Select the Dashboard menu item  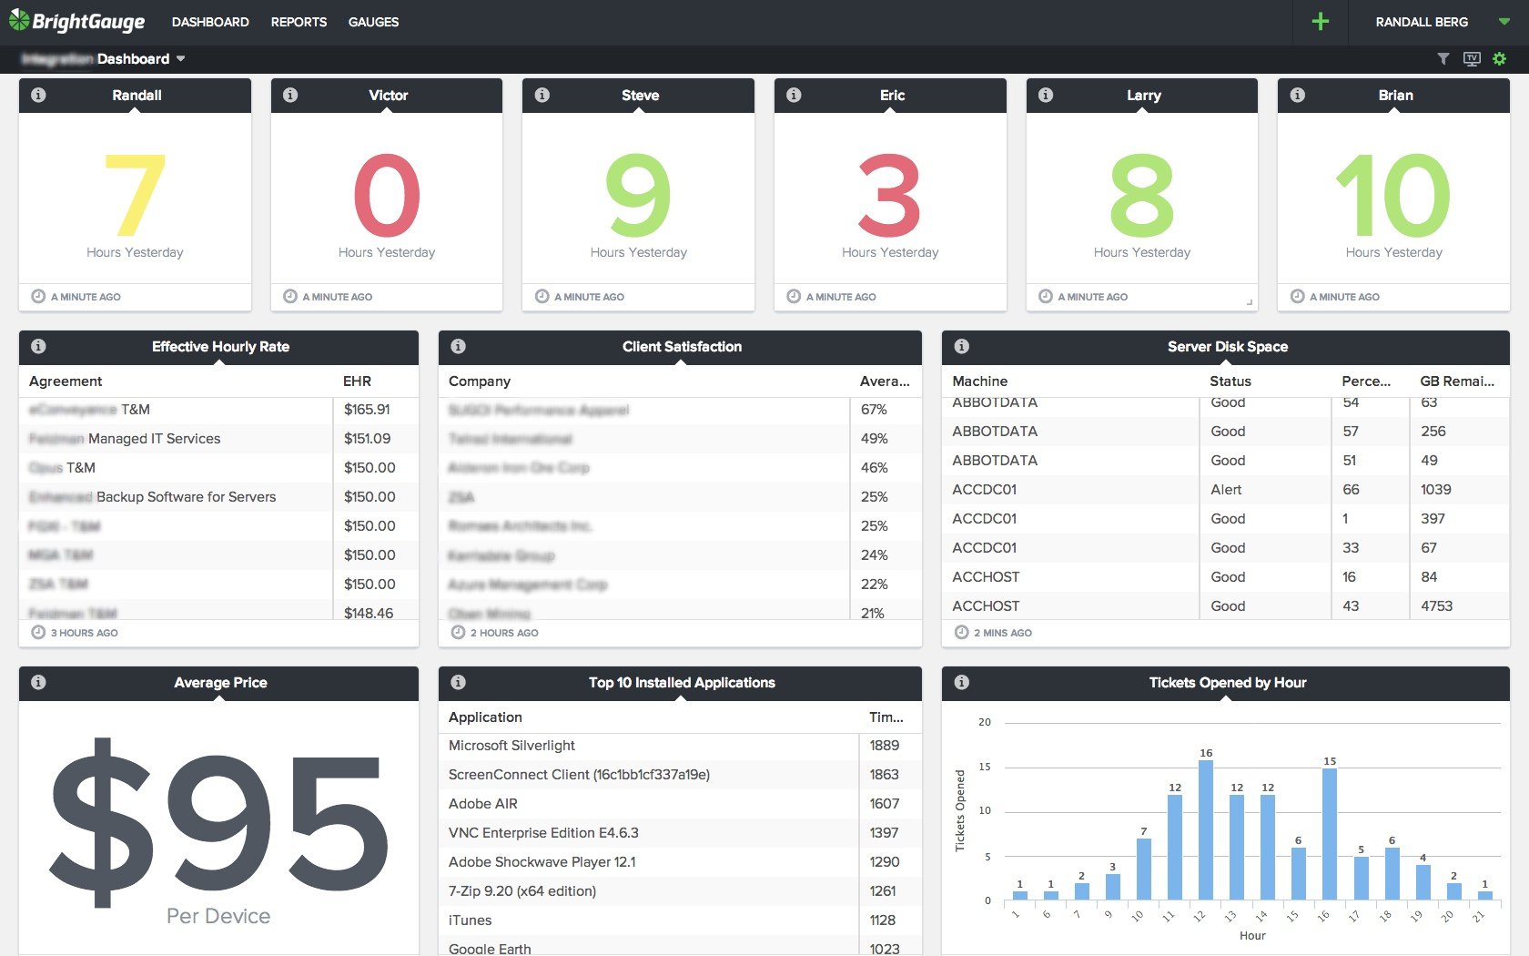(210, 22)
